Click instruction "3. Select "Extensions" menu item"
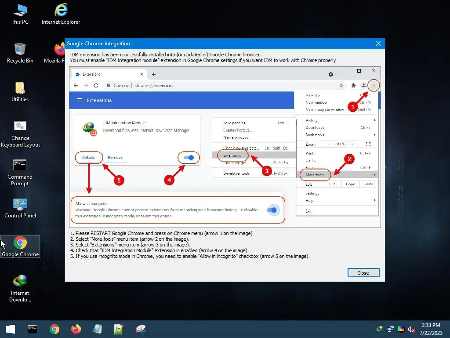The width and height of the screenshot is (450, 338). click(130, 245)
